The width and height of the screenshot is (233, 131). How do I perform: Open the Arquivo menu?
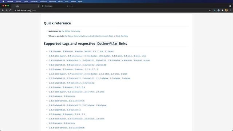(18, 1)
